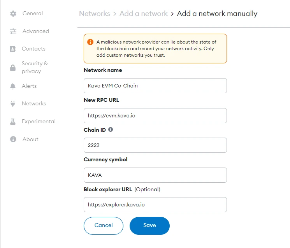Click the Alerts bell icon

[x=12, y=86]
